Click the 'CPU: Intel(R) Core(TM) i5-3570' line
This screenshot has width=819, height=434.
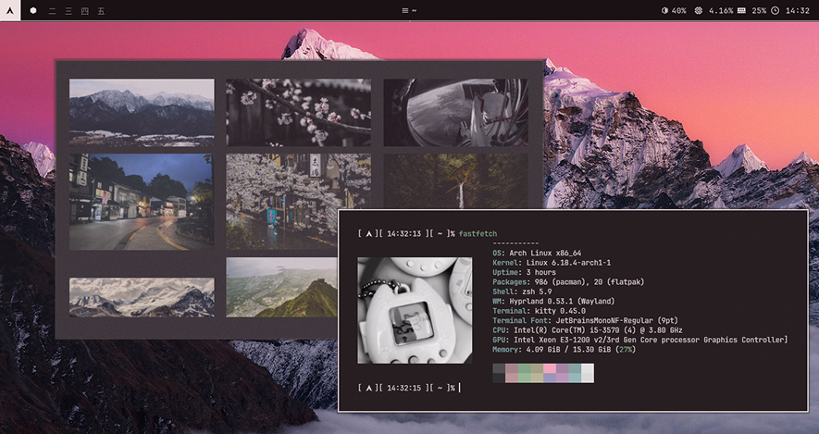click(x=588, y=330)
